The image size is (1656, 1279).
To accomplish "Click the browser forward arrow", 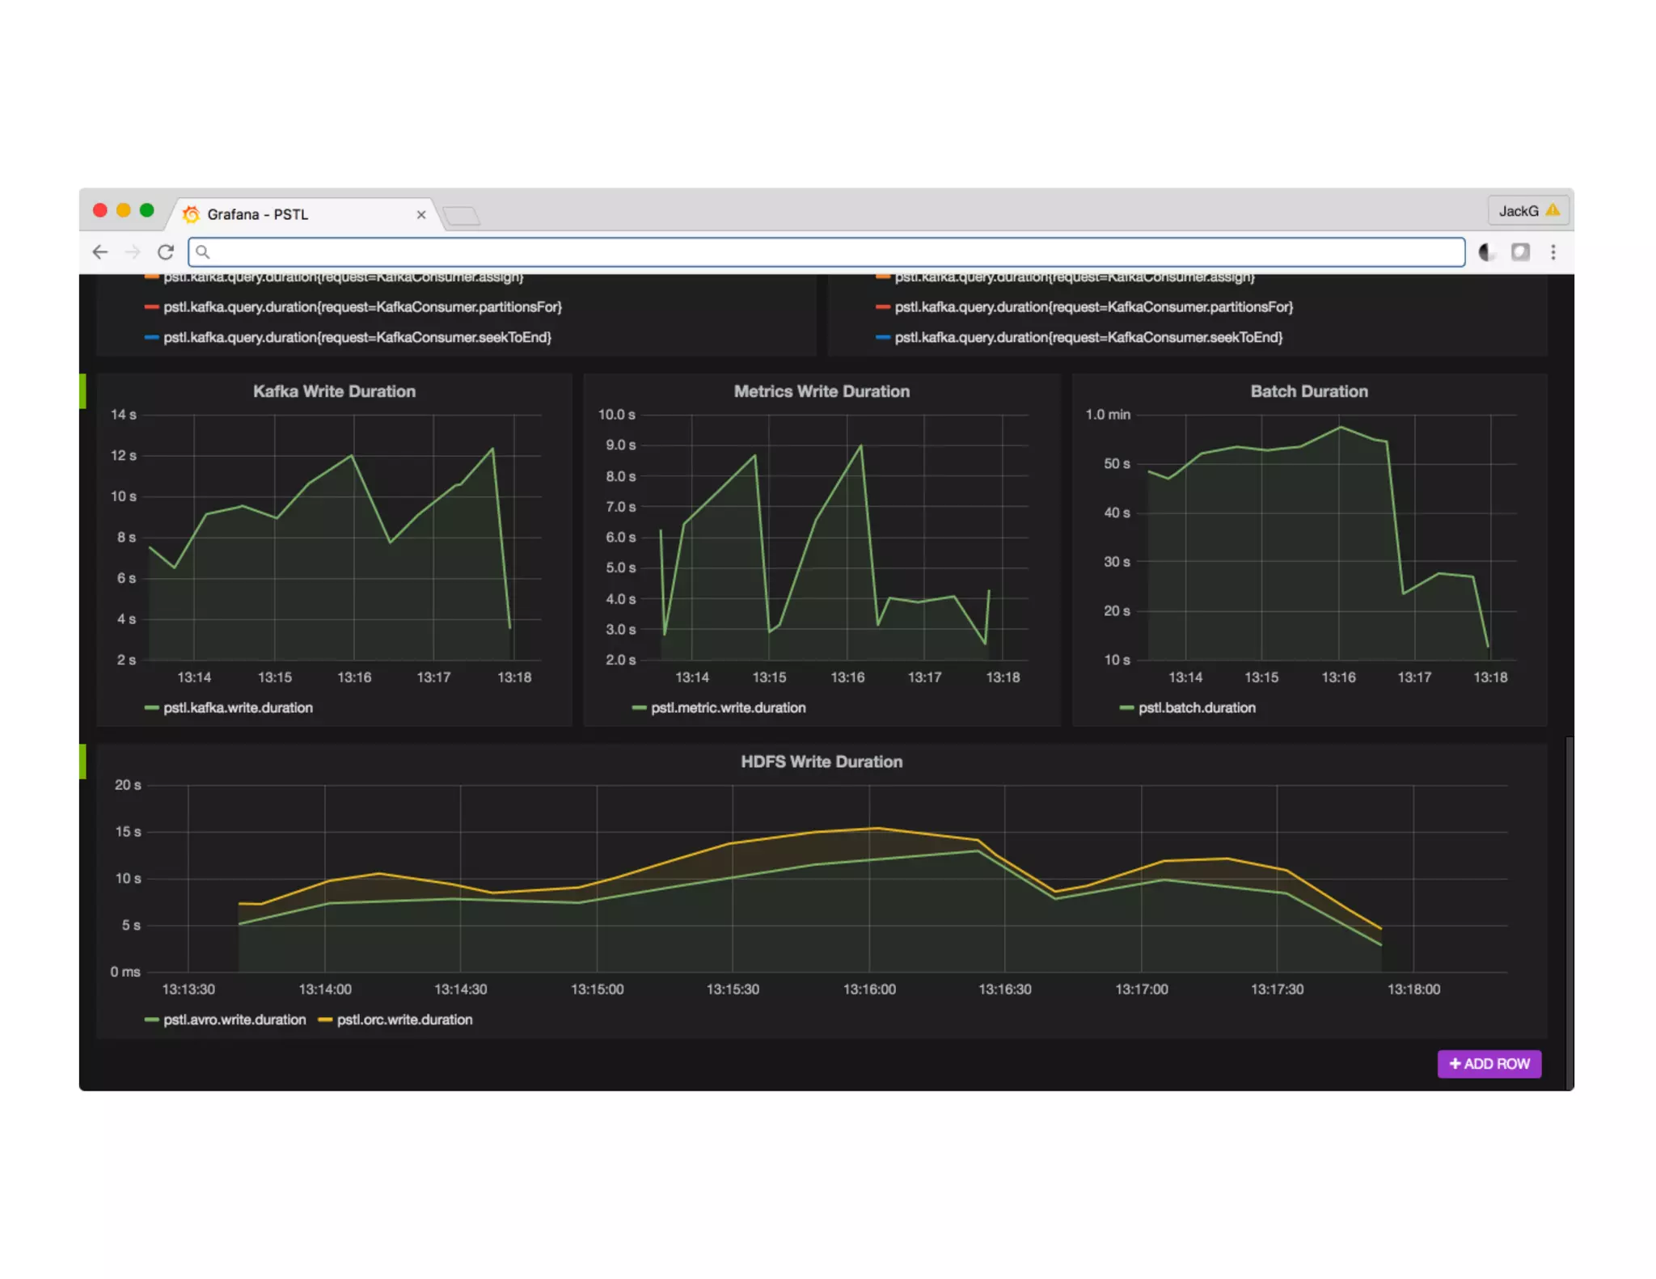I will (x=133, y=252).
